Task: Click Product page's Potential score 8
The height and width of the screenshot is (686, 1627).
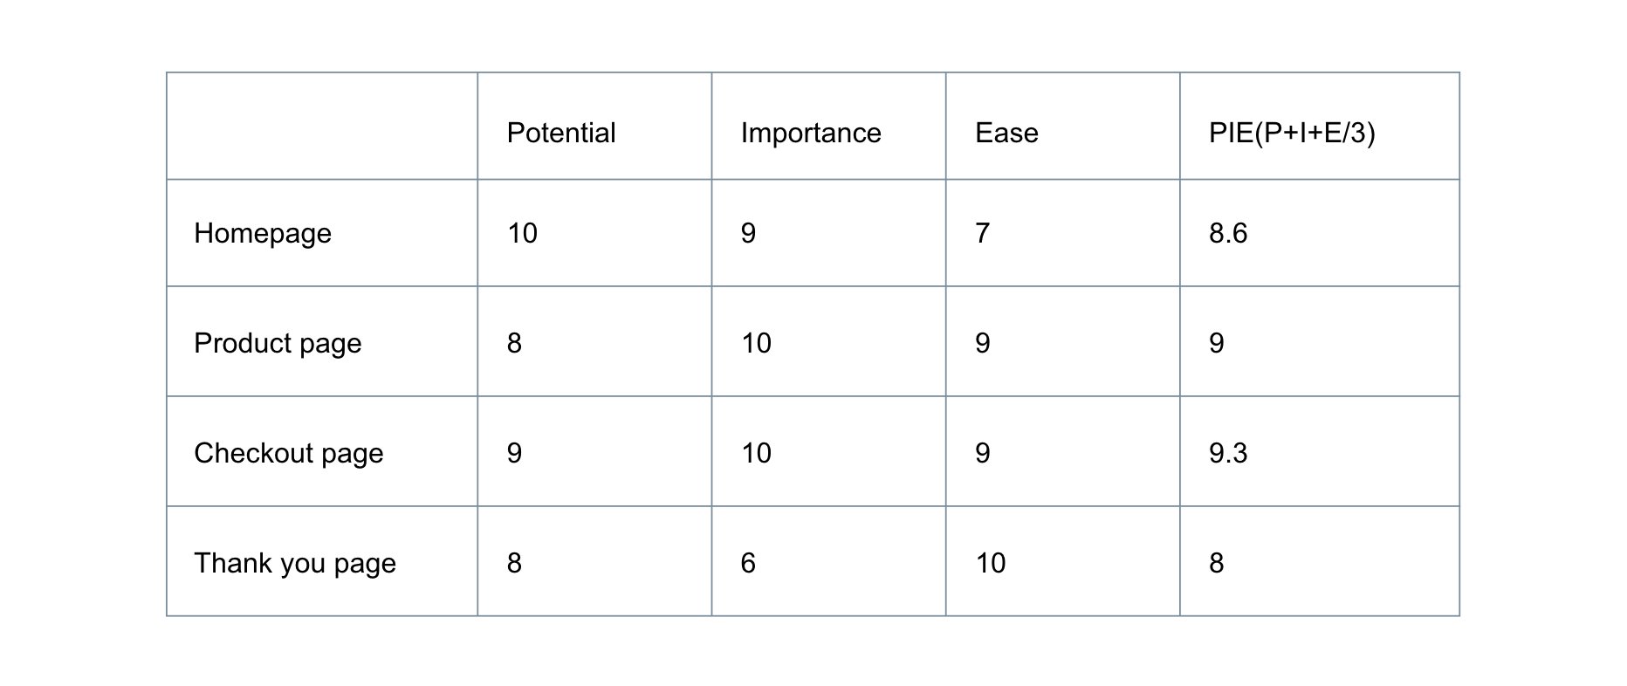Action: 514,343
